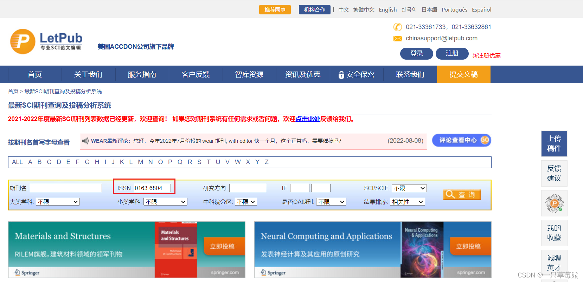Click the 诚聘英才 sidebar button
Screen dimensions: 583x282
554,263
